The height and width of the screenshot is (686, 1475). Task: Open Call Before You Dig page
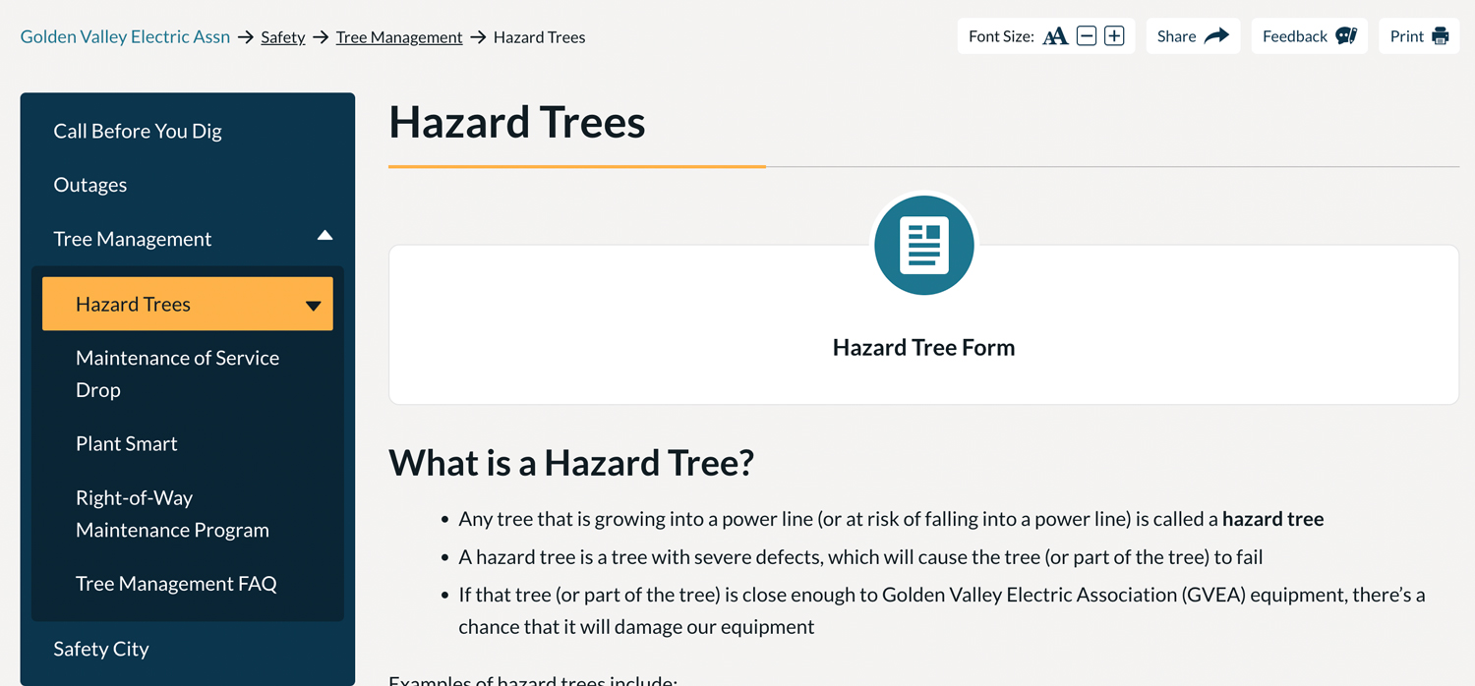point(139,131)
